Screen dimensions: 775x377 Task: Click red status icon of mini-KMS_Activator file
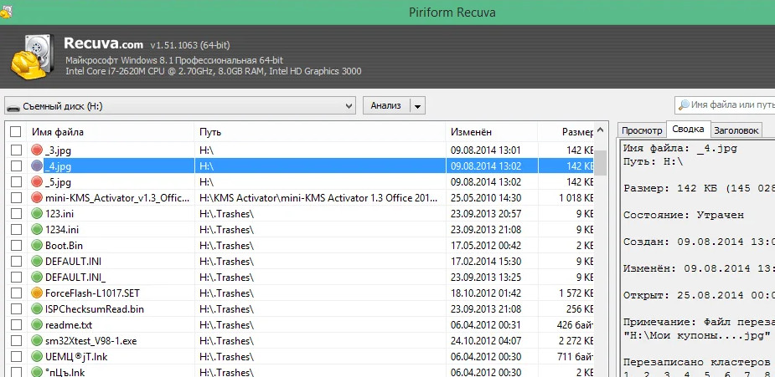coord(37,198)
